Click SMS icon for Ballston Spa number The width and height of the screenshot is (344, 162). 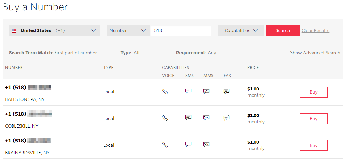[188, 91]
